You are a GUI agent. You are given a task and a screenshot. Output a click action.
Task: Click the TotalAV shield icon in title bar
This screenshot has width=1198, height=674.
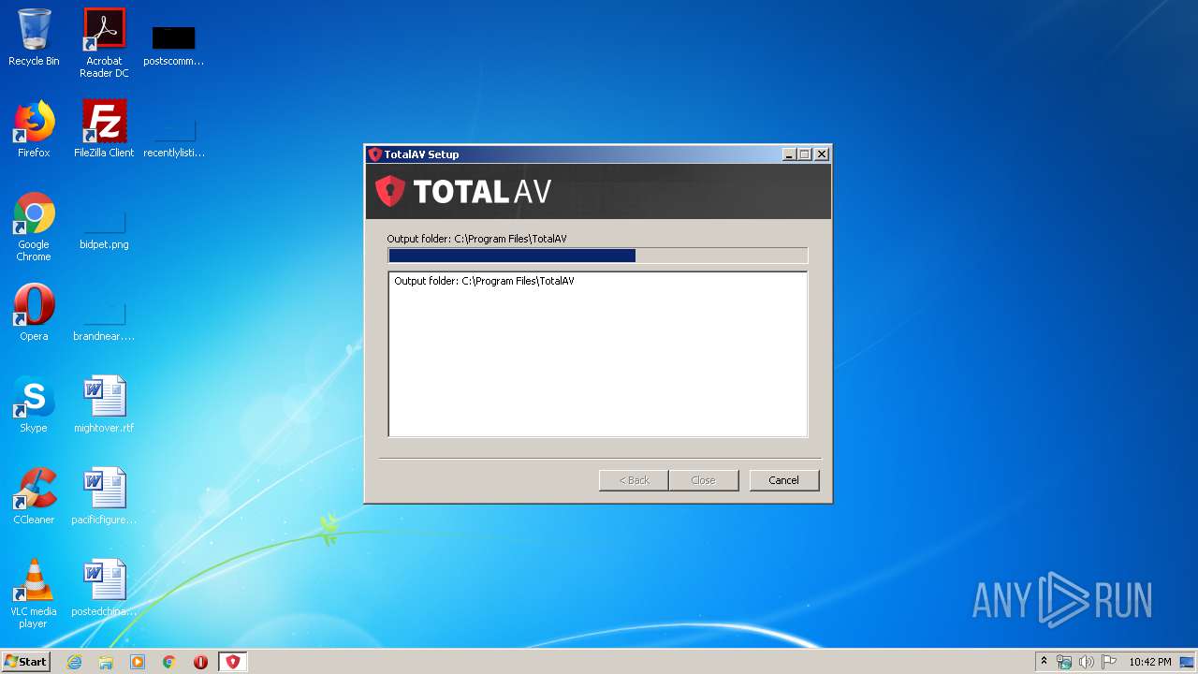point(375,154)
